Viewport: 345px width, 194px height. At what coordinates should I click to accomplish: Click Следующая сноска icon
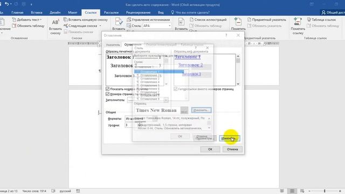pos(65,26)
